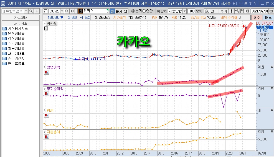The height and width of the screenshot is (157, 274).
Task: Click the 안내 guide button
Action: click(x=214, y=11)
